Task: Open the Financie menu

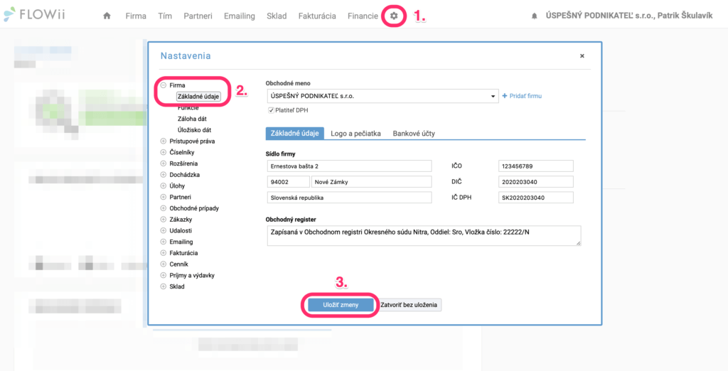Action: click(363, 16)
